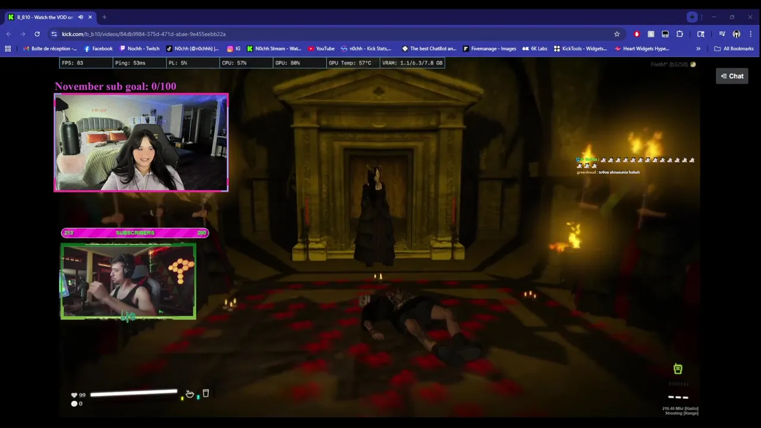Open the Boîte de réception bookmark

pos(50,49)
